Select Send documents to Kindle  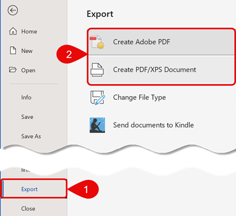click(x=154, y=125)
